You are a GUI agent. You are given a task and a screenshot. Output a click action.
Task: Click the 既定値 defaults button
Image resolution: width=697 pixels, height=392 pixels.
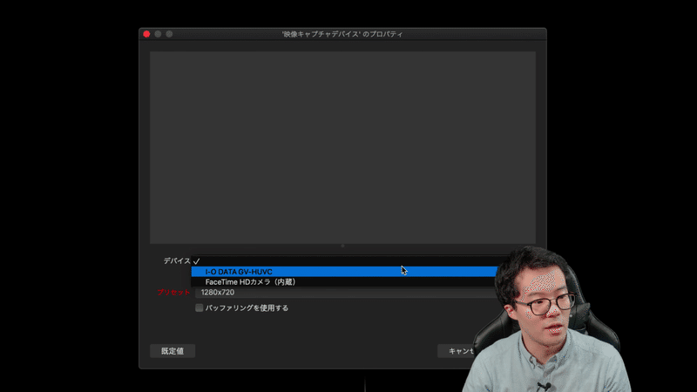click(173, 351)
